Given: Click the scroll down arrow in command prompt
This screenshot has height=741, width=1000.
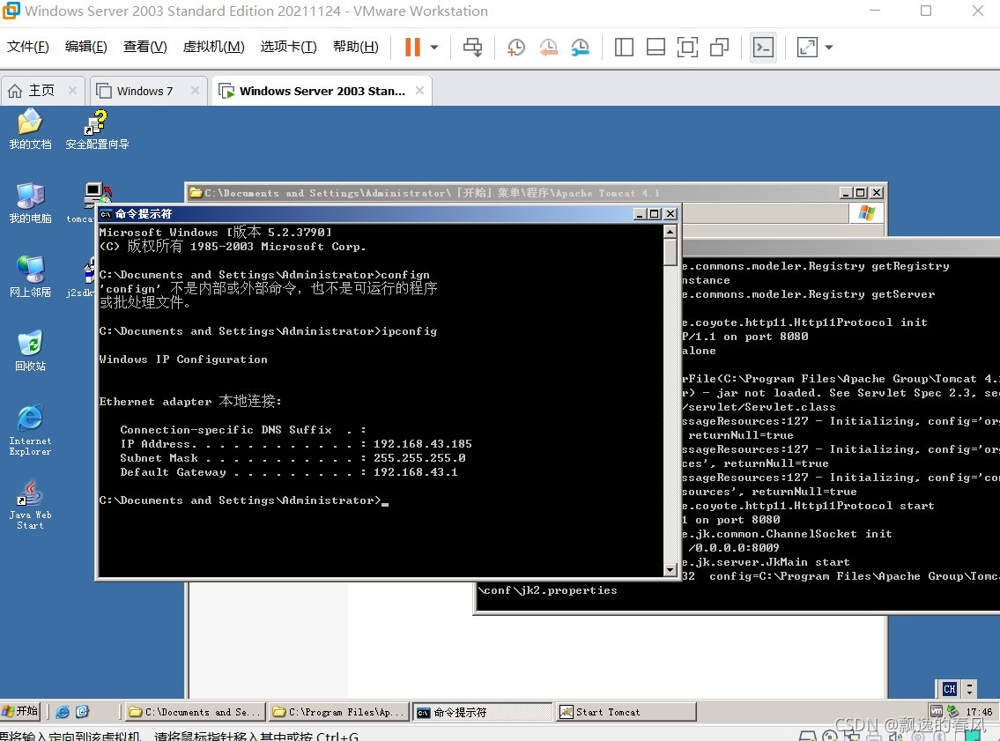Looking at the screenshot, I should [x=670, y=570].
